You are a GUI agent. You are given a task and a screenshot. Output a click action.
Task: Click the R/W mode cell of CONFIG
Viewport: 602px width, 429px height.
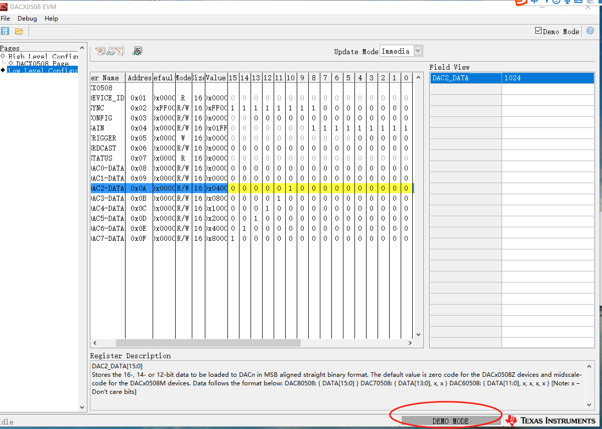(184, 118)
